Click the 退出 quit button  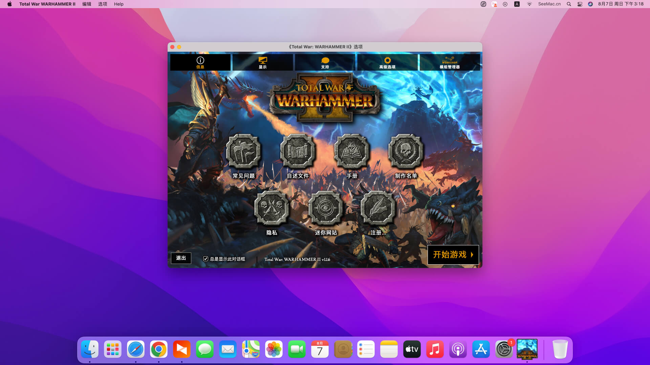[x=181, y=258]
